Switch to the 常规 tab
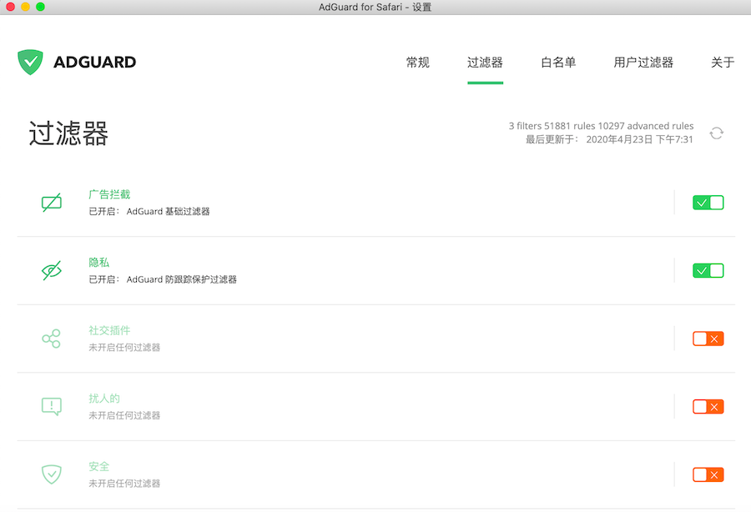Screen dimensions: 751x512 point(418,63)
